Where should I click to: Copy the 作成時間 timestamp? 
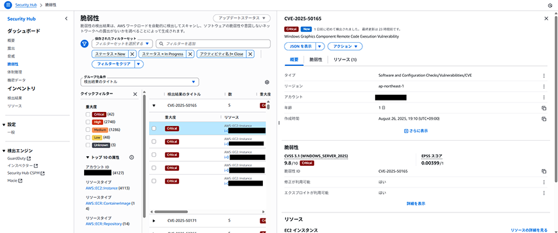(x=544, y=119)
